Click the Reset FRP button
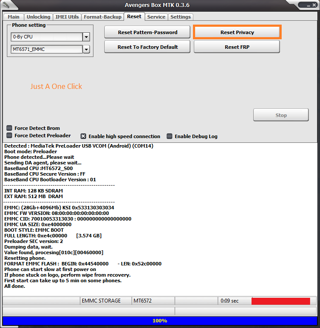This screenshot has width=320, height=328. pyautogui.click(x=237, y=47)
